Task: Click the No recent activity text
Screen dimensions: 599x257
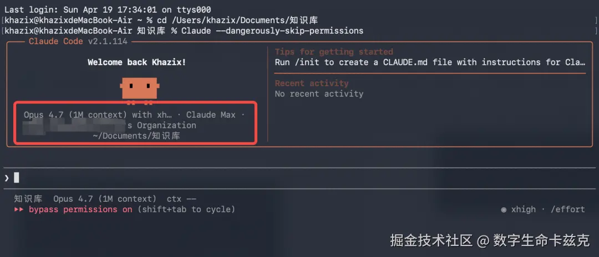Action: [319, 93]
